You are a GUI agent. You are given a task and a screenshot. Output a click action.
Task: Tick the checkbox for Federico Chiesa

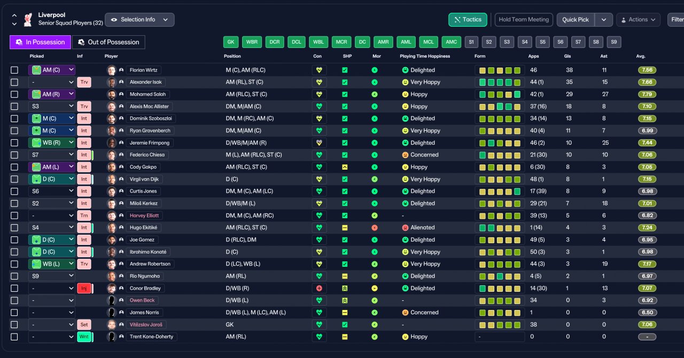click(14, 155)
